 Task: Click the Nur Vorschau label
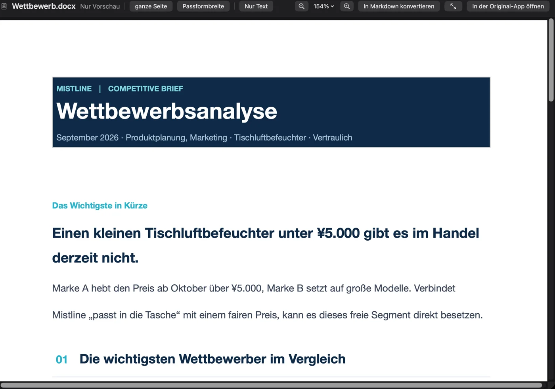point(100,6)
